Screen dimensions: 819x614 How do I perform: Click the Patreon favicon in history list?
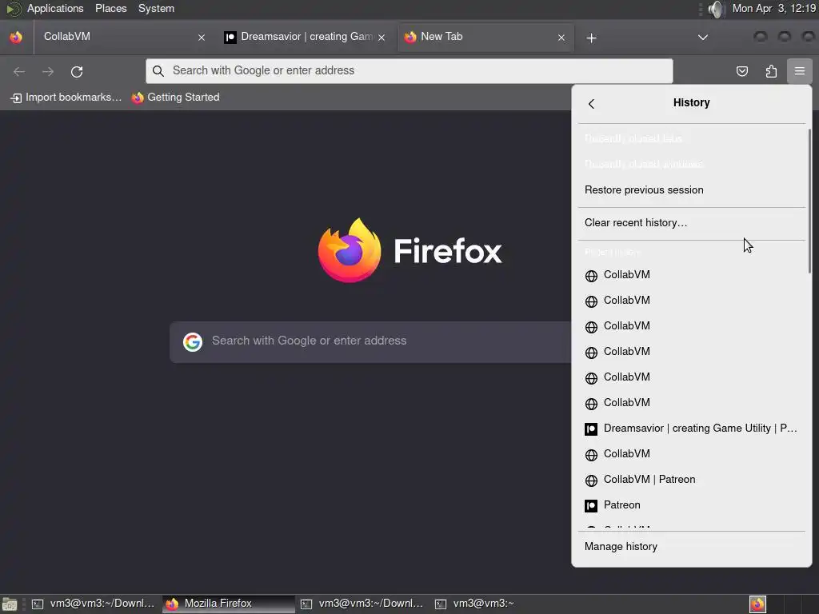click(x=591, y=506)
